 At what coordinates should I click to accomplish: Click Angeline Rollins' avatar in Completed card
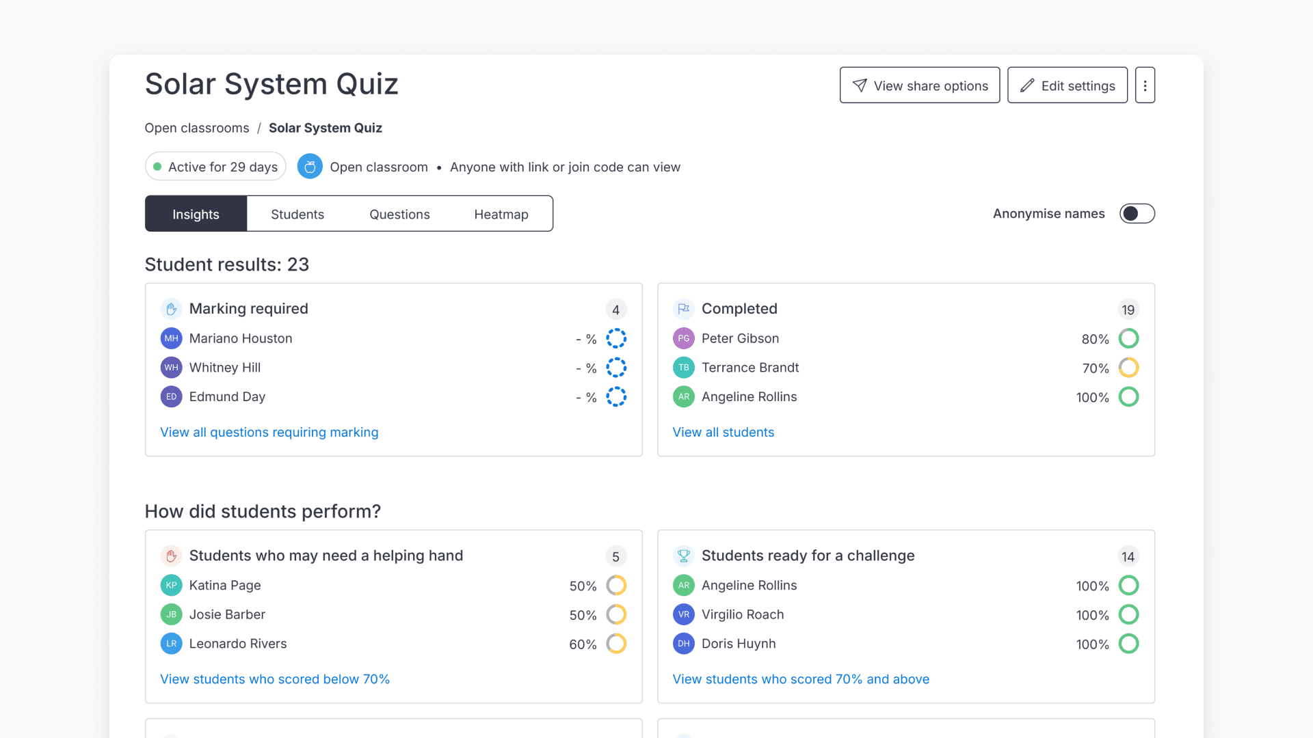point(683,397)
